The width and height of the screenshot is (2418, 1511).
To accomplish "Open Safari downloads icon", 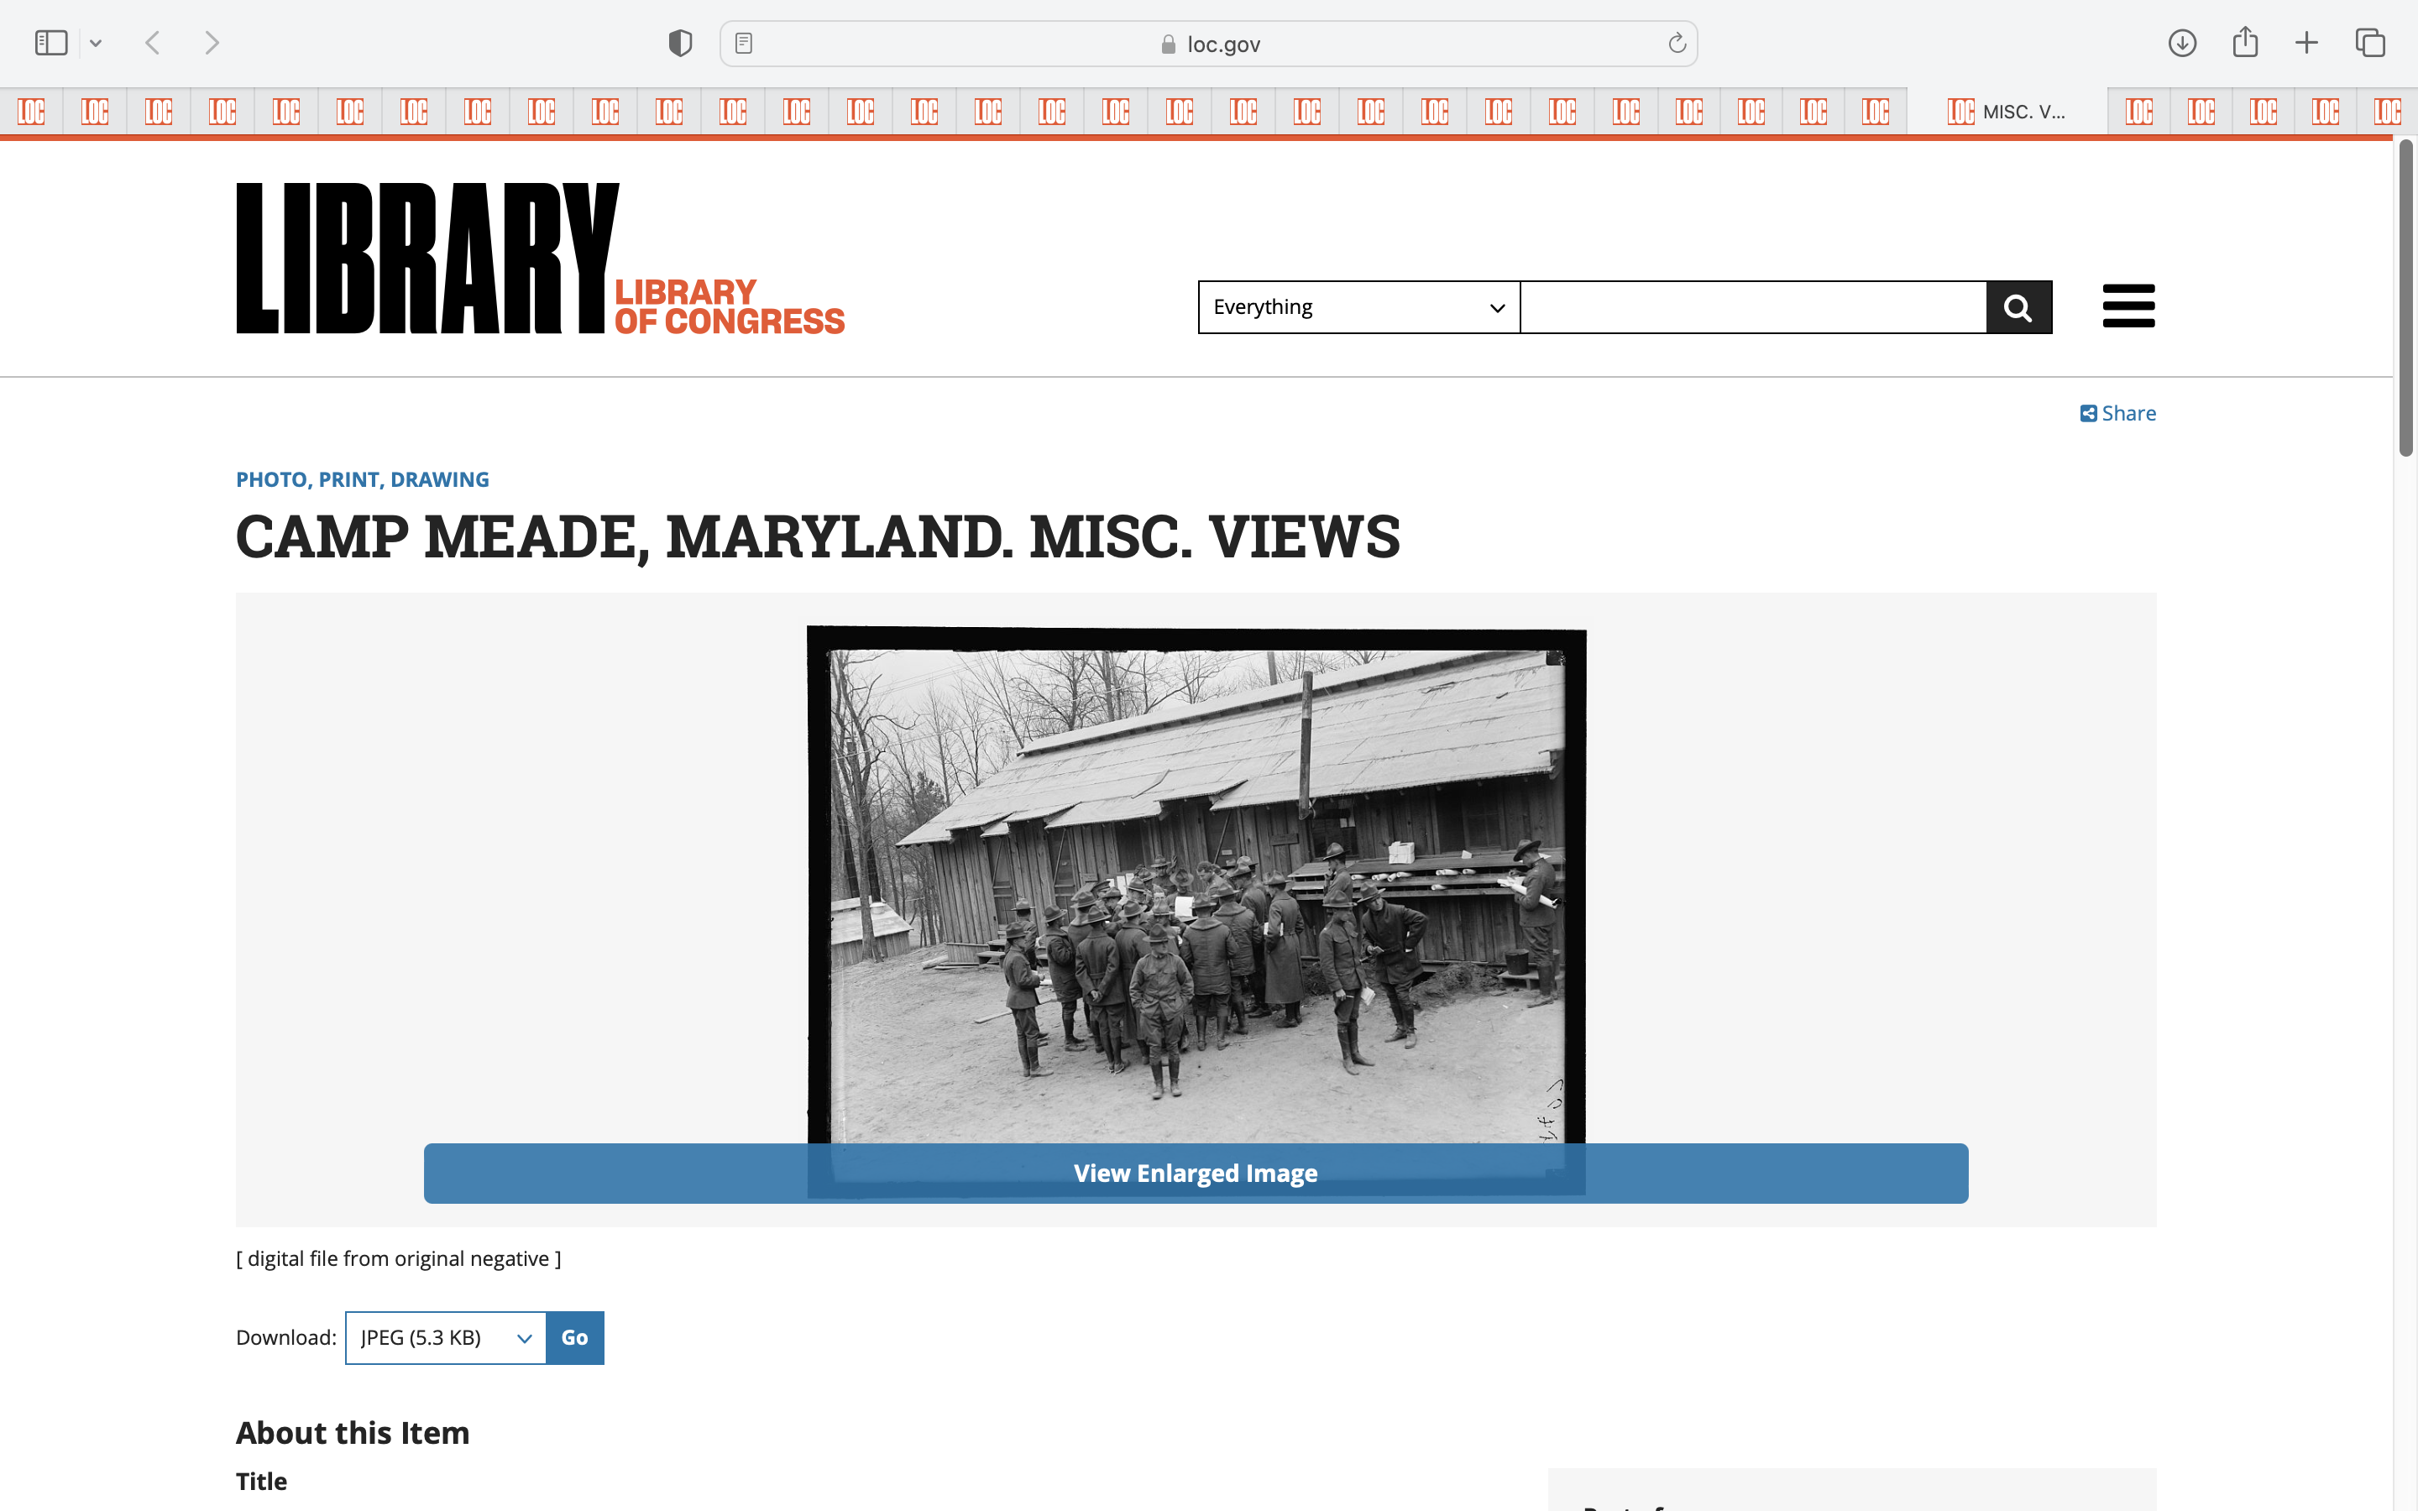I will [2182, 43].
